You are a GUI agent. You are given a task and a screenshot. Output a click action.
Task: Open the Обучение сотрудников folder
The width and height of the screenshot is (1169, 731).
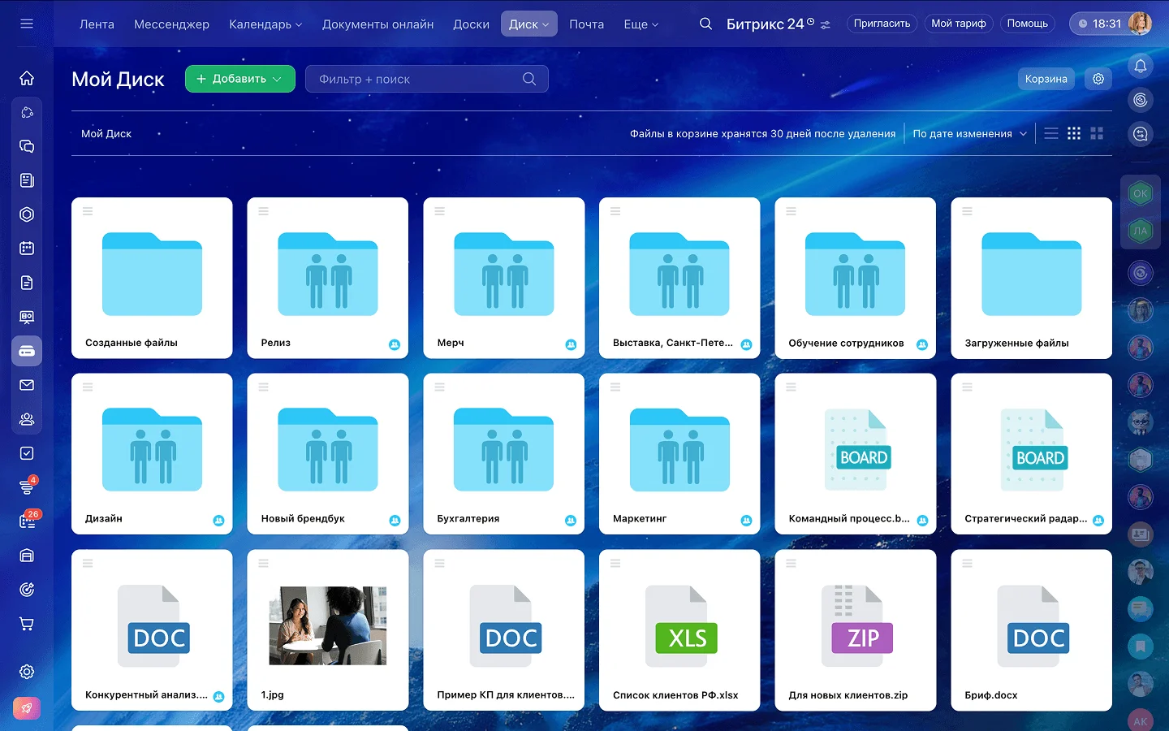coord(856,278)
